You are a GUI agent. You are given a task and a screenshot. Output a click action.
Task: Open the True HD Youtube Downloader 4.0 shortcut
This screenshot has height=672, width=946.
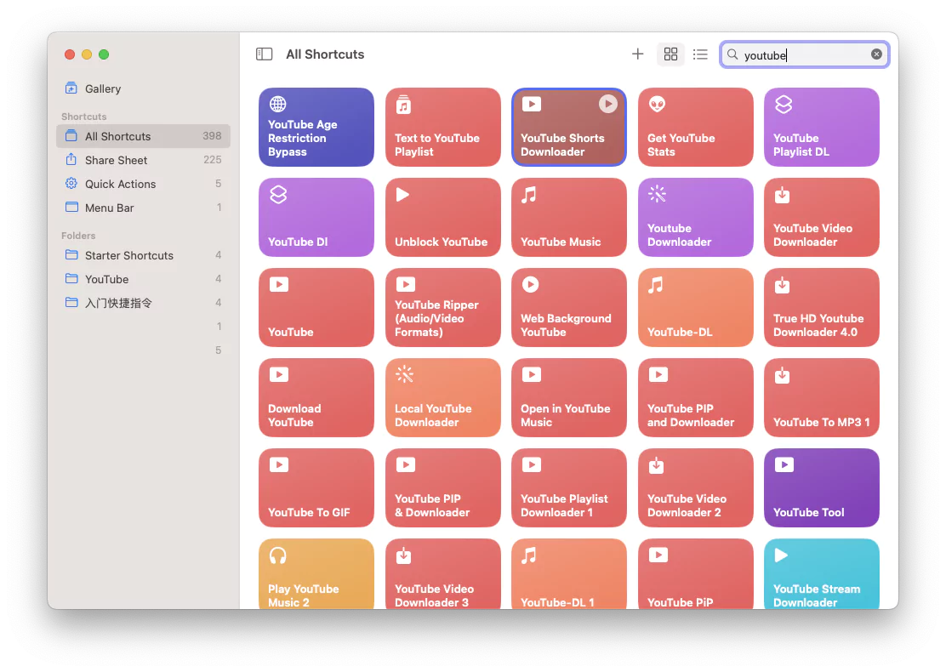[x=821, y=307]
